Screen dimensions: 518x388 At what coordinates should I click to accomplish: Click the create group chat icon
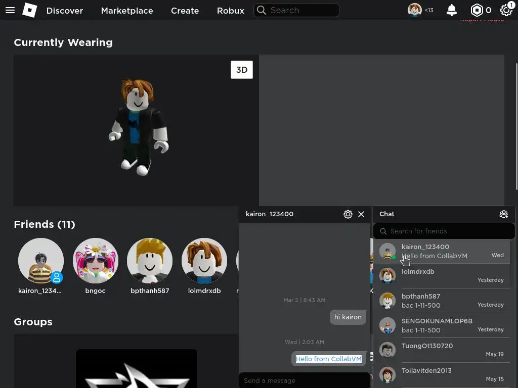click(x=503, y=214)
